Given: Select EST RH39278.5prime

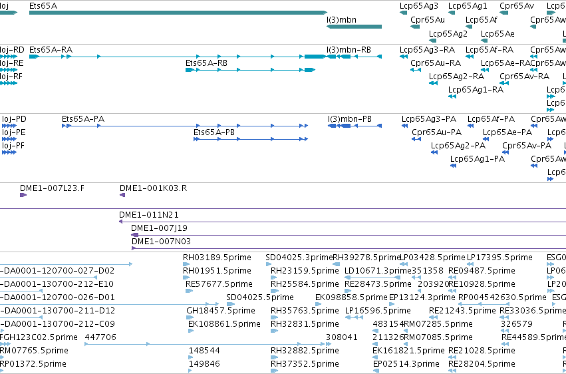Looking at the screenshot, I should point(336,264).
